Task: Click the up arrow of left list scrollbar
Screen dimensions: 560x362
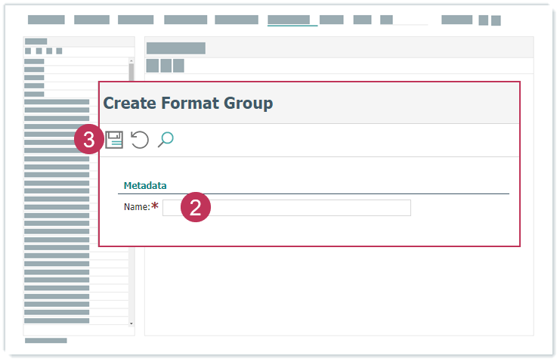Action: pos(131,60)
